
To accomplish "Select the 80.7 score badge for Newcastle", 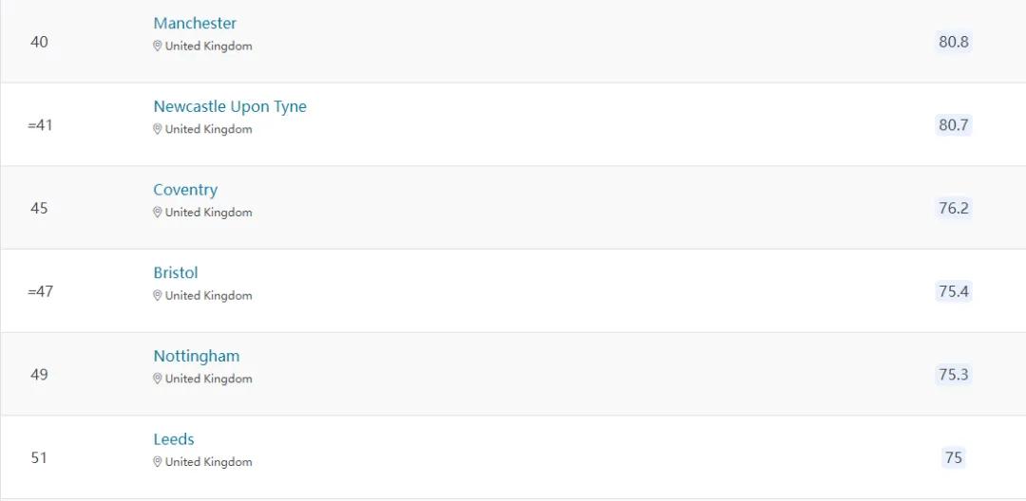I will tap(954, 124).
